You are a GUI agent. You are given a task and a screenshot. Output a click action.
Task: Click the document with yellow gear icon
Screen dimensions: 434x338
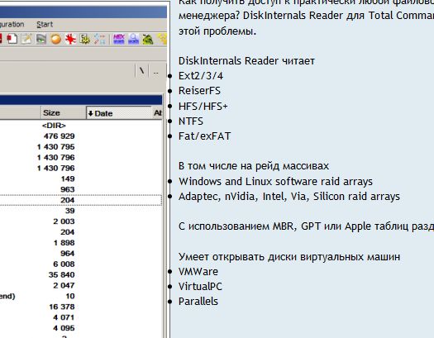tap(85, 39)
